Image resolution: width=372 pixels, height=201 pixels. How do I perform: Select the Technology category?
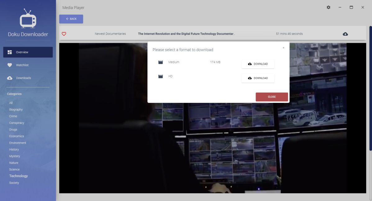click(x=18, y=176)
